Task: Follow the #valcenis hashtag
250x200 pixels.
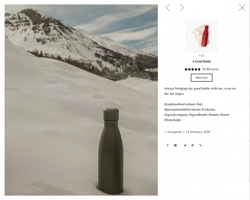Action: tap(208, 109)
